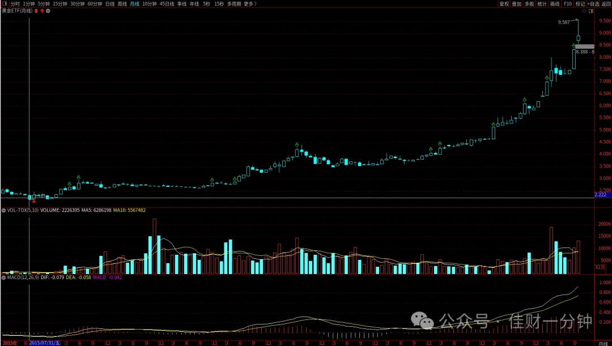Expand the round dropdown beside 黄金ETF title
Image resolution: width=612 pixels, height=346 pixels.
pos(48,11)
